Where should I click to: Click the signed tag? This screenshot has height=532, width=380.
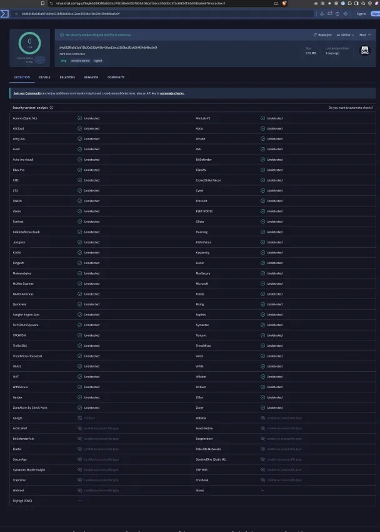(98, 61)
